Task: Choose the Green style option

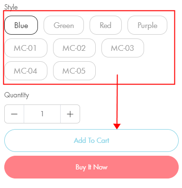Action: point(64,25)
